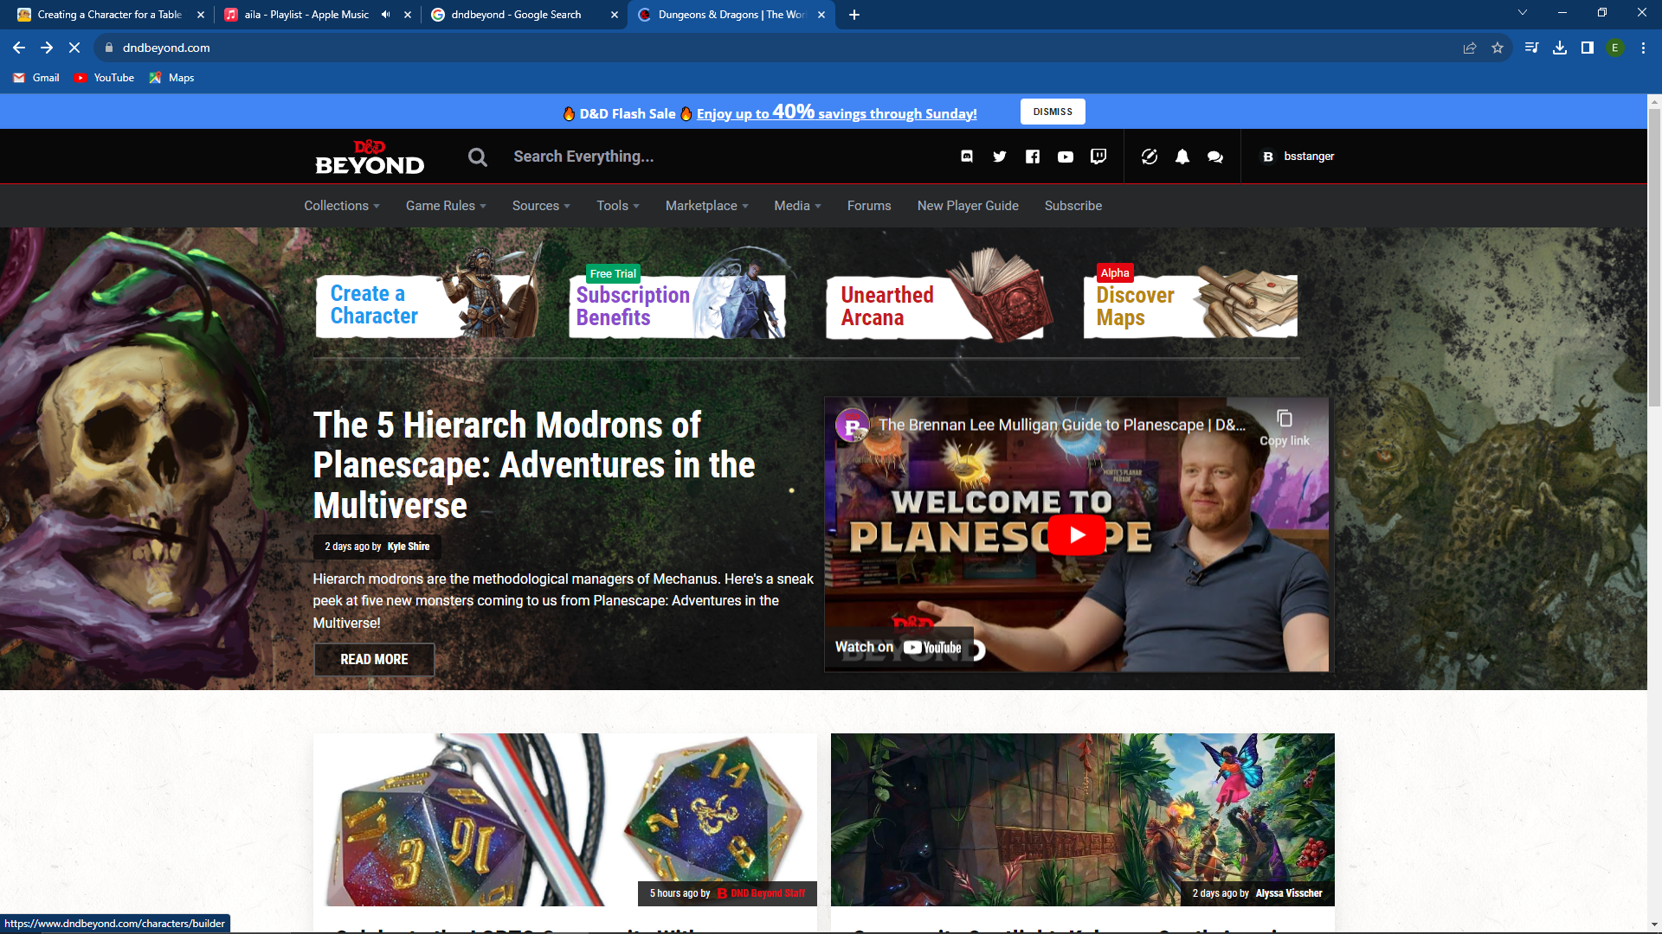Open the Forums nav item
1662x934 pixels.
(x=869, y=206)
